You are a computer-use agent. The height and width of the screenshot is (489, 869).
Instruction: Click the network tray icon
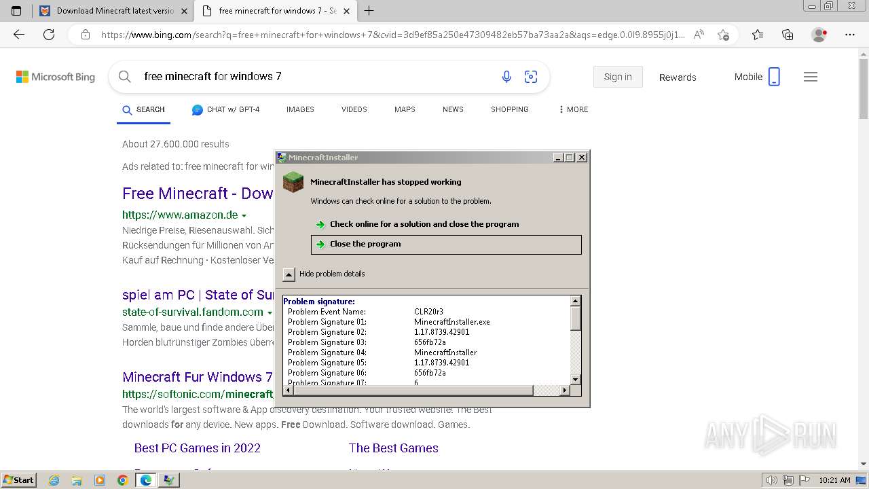(788, 480)
